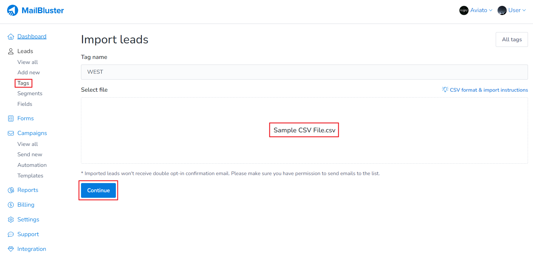The image size is (533, 260).
Task: Select Tags under Leads
Action: tap(23, 83)
